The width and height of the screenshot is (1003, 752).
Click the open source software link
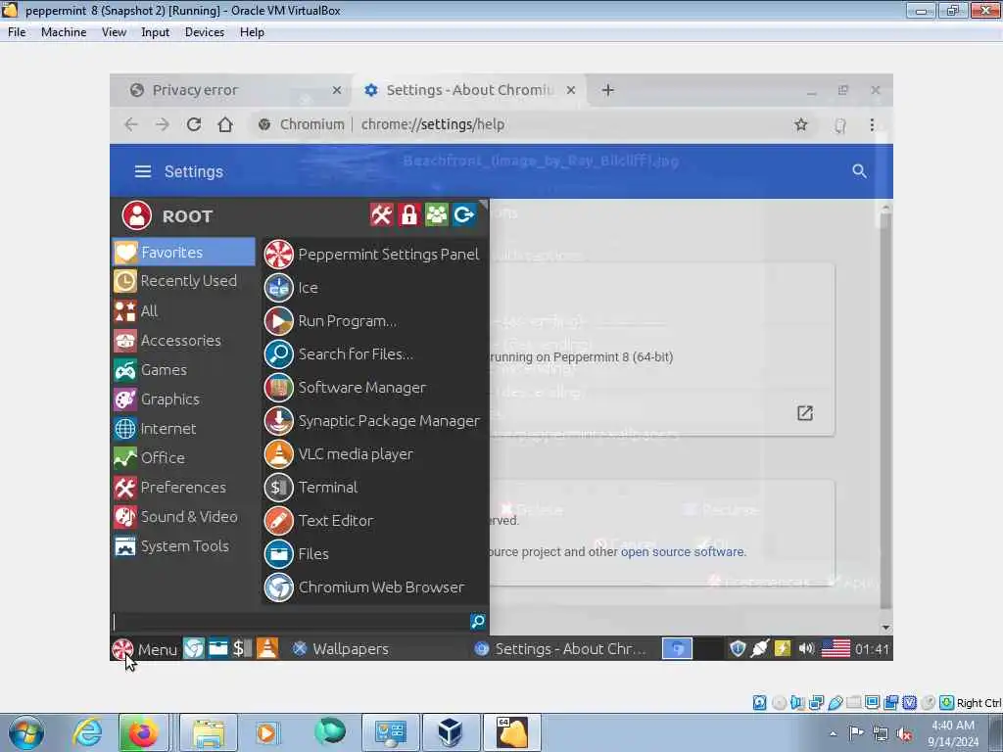[x=682, y=551]
